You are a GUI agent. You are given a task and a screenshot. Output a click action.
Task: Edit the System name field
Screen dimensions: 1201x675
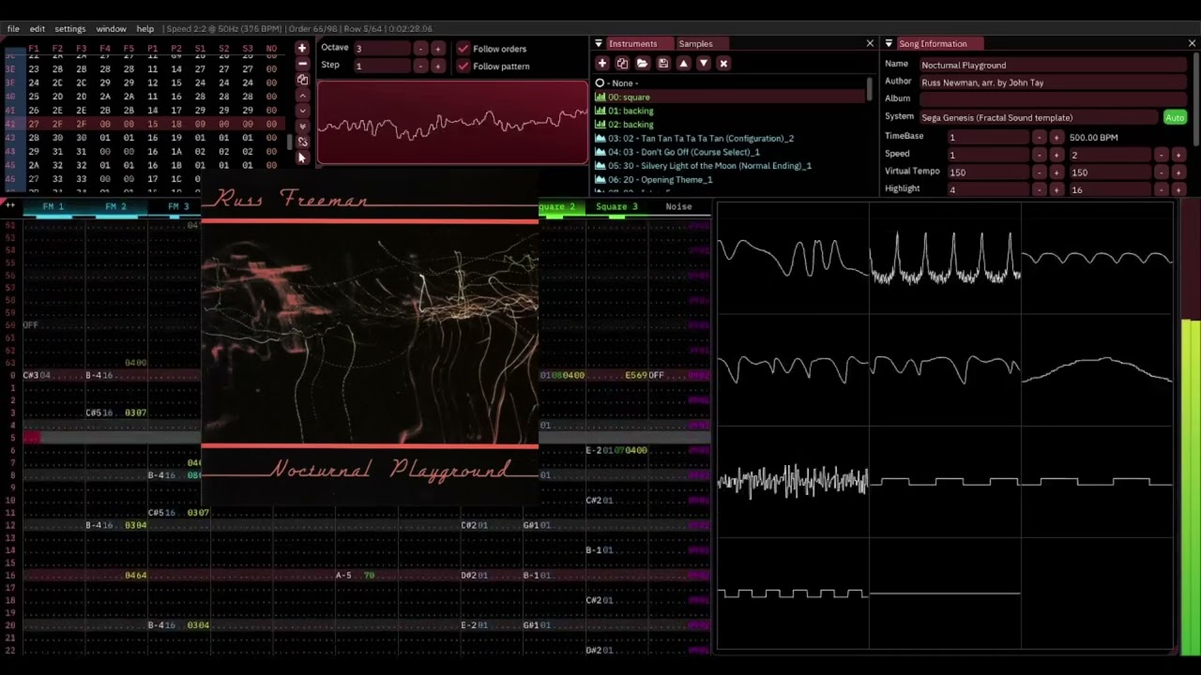[x=1038, y=117]
